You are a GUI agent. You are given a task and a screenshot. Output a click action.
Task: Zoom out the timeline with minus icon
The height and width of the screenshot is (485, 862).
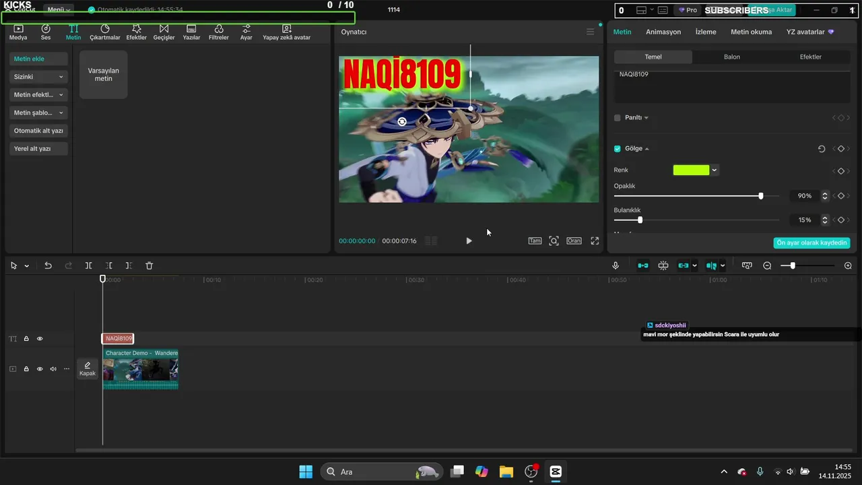767,265
